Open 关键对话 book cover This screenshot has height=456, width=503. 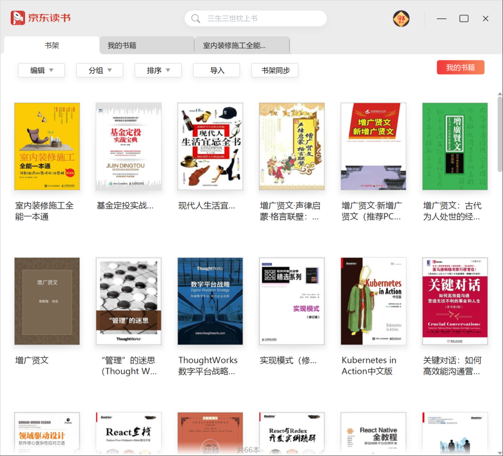click(x=455, y=301)
